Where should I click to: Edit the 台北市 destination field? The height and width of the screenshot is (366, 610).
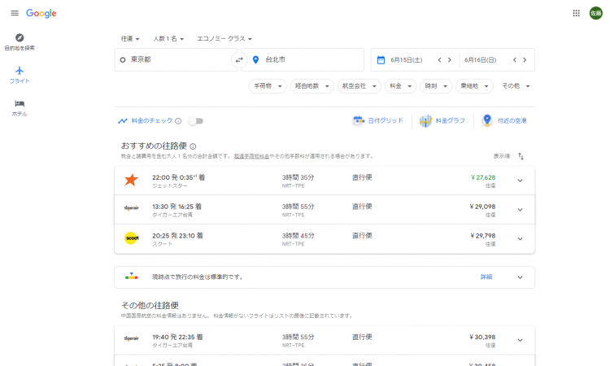303,60
